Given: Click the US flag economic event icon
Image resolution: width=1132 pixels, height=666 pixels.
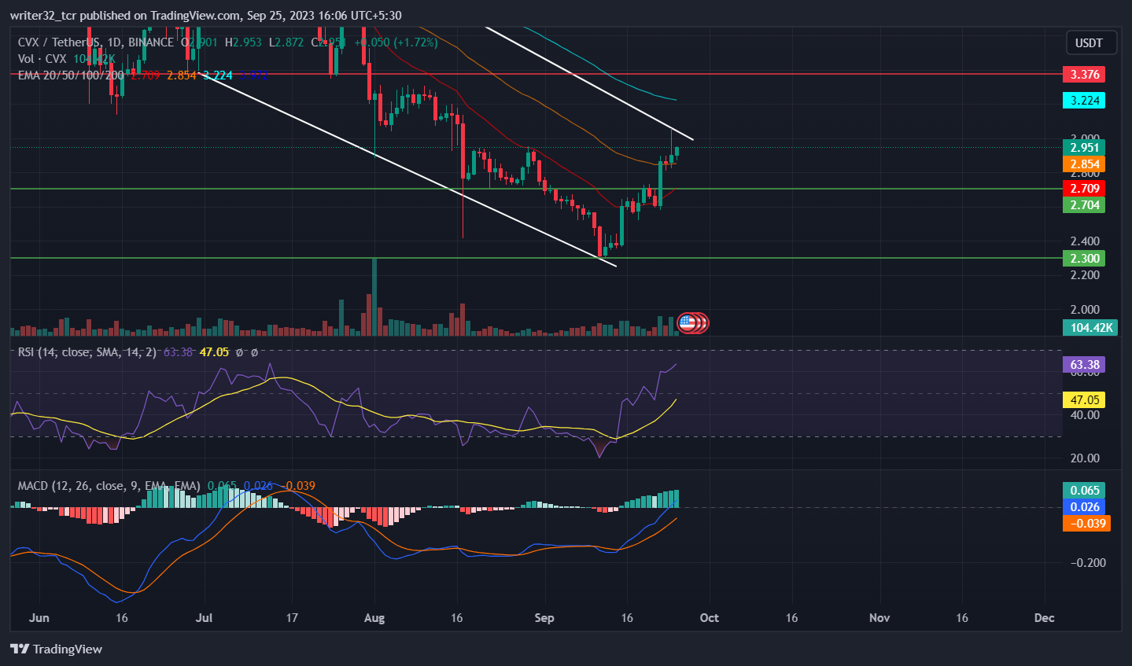Looking at the screenshot, I should point(688,322).
